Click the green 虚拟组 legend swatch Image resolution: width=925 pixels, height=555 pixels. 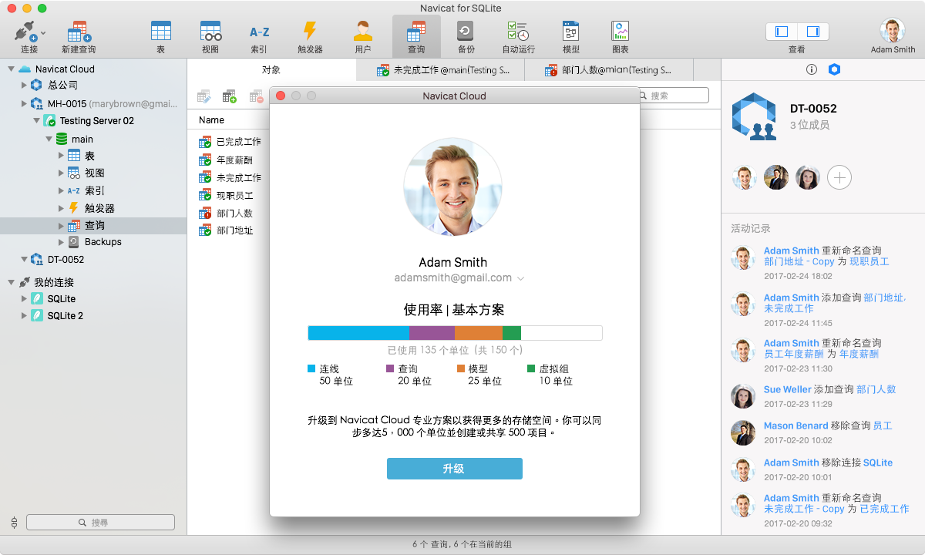(531, 368)
